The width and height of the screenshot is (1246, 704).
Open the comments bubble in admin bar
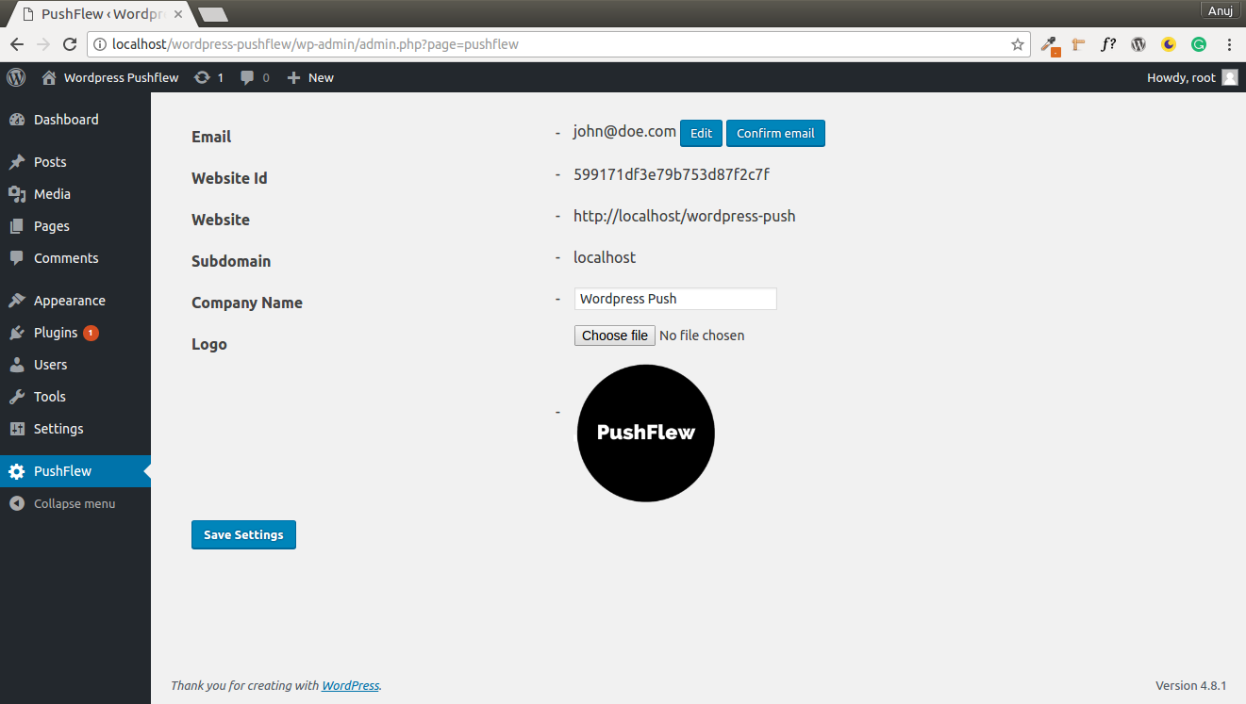point(255,77)
